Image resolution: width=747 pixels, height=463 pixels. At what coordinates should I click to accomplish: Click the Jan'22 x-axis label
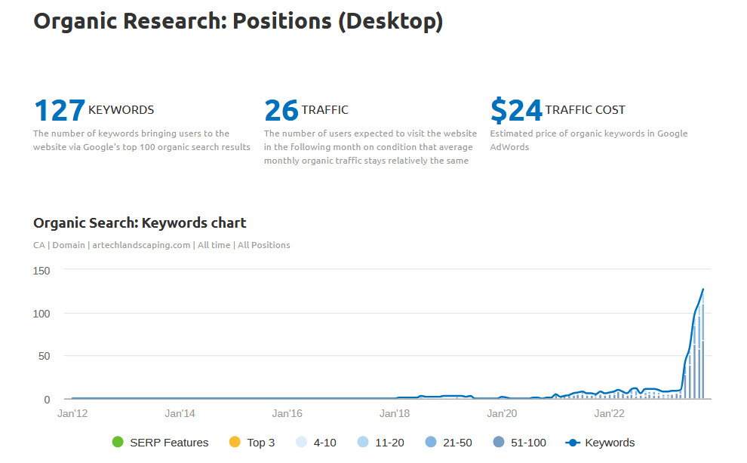point(609,413)
